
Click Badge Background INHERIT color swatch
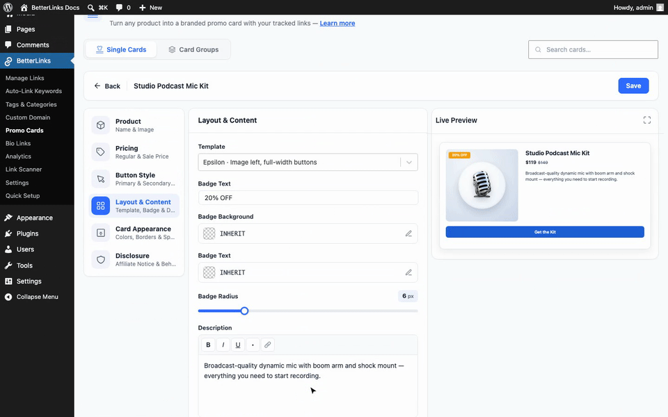point(209,234)
